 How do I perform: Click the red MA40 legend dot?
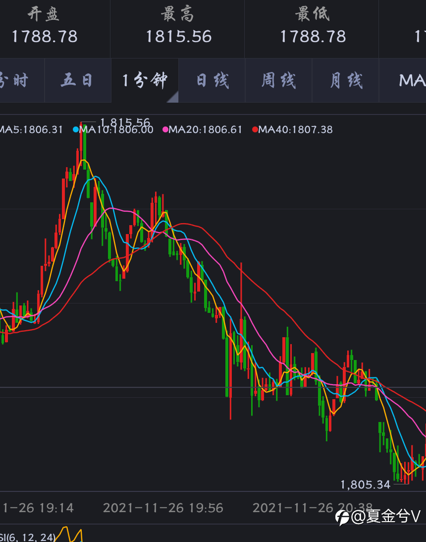(255, 129)
